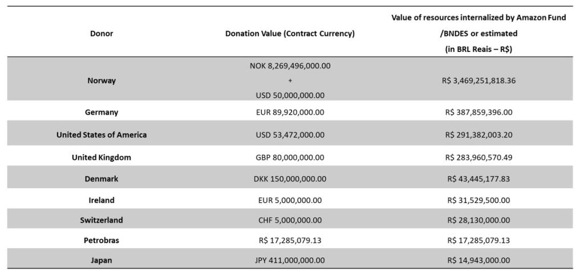The height and width of the screenshot is (279, 584).
Task: Select the Germany donor cell
Action: [102, 112]
